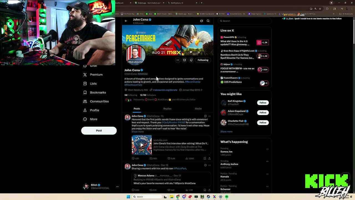Switch to the Replies tab

(167, 109)
